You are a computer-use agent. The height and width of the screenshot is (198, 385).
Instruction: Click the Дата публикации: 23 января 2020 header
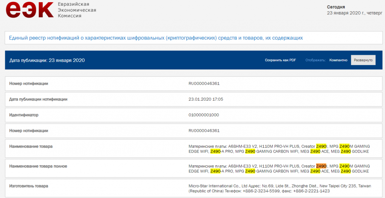tap(47, 60)
